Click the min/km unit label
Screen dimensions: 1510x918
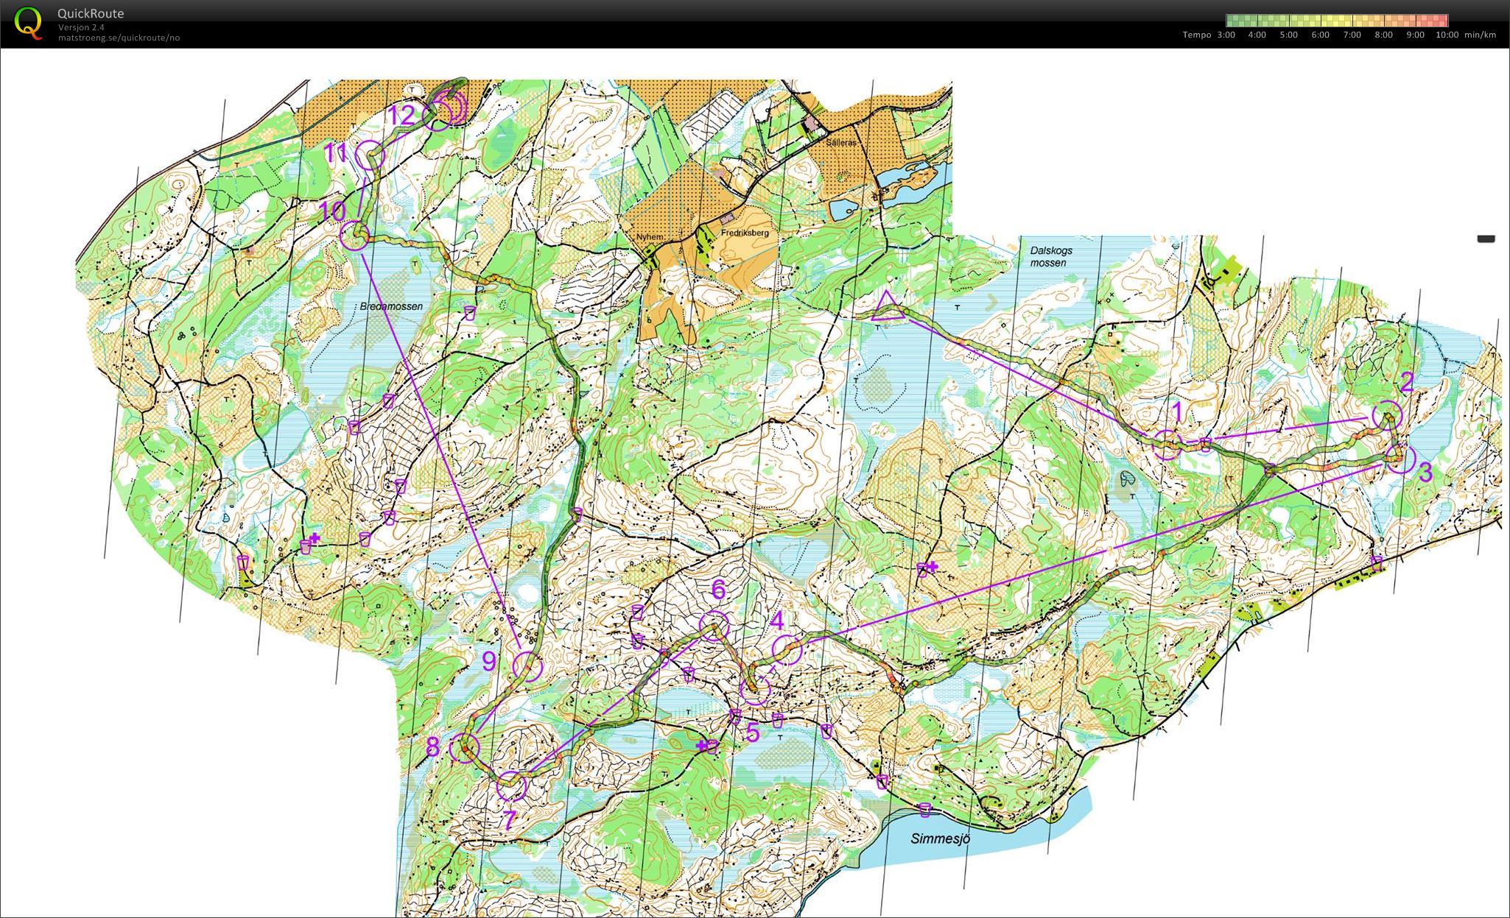[x=1481, y=35]
